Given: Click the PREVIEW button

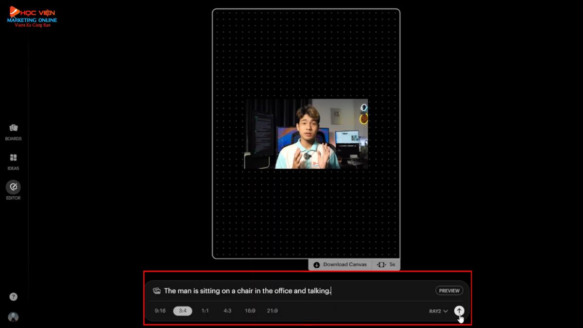Looking at the screenshot, I should pos(449,291).
